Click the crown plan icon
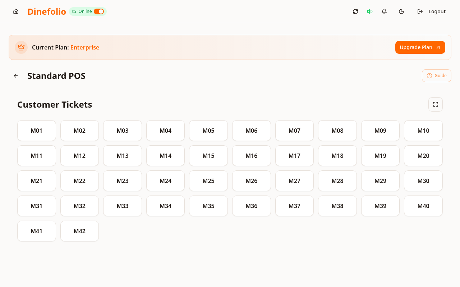Viewport: 460px width, 287px height. pyautogui.click(x=21, y=47)
